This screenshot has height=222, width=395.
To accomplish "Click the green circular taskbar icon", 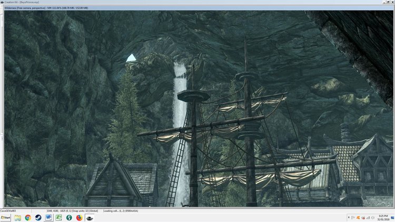I will (x=69, y=217).
